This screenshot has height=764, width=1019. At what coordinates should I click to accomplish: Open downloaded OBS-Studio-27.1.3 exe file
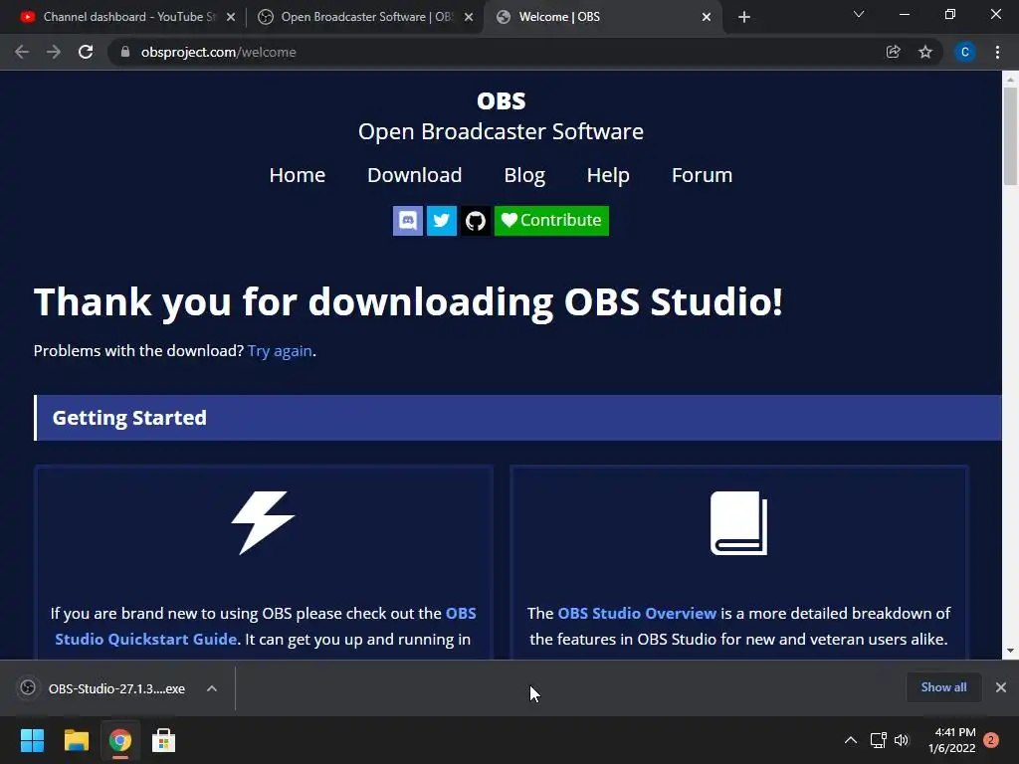click(x=102, y=688)
